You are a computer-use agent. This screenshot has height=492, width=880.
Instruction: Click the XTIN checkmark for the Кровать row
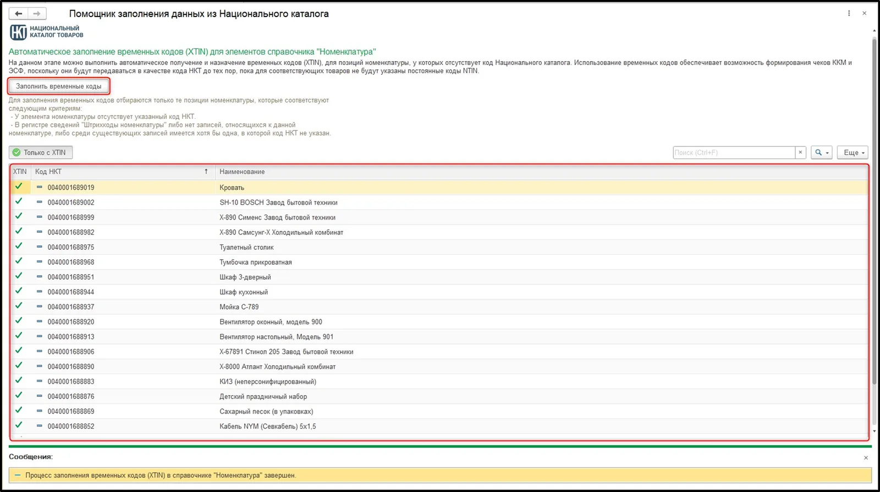click(x=19, y=187)
